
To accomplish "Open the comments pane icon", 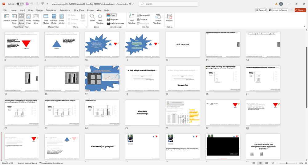I will [291, 10].
